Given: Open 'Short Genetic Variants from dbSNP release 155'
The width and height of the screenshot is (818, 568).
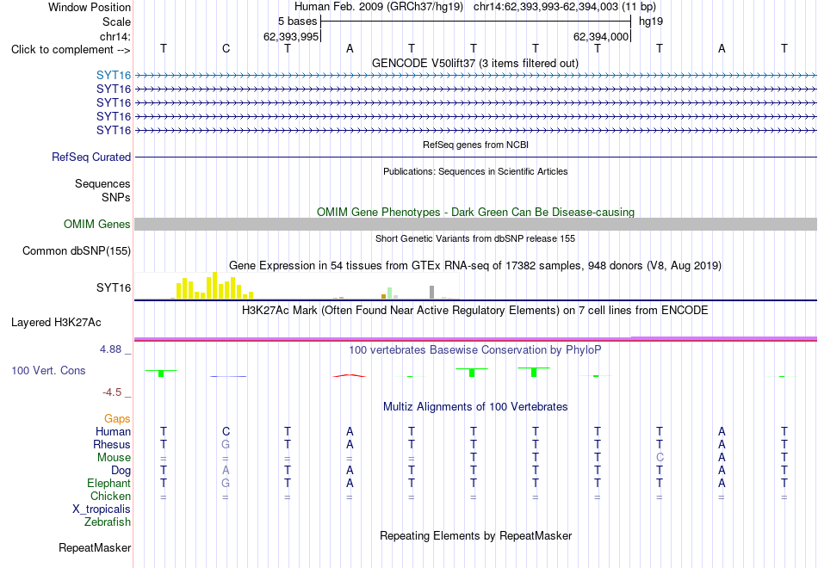Looking at the screenshot, I should 475,238.
